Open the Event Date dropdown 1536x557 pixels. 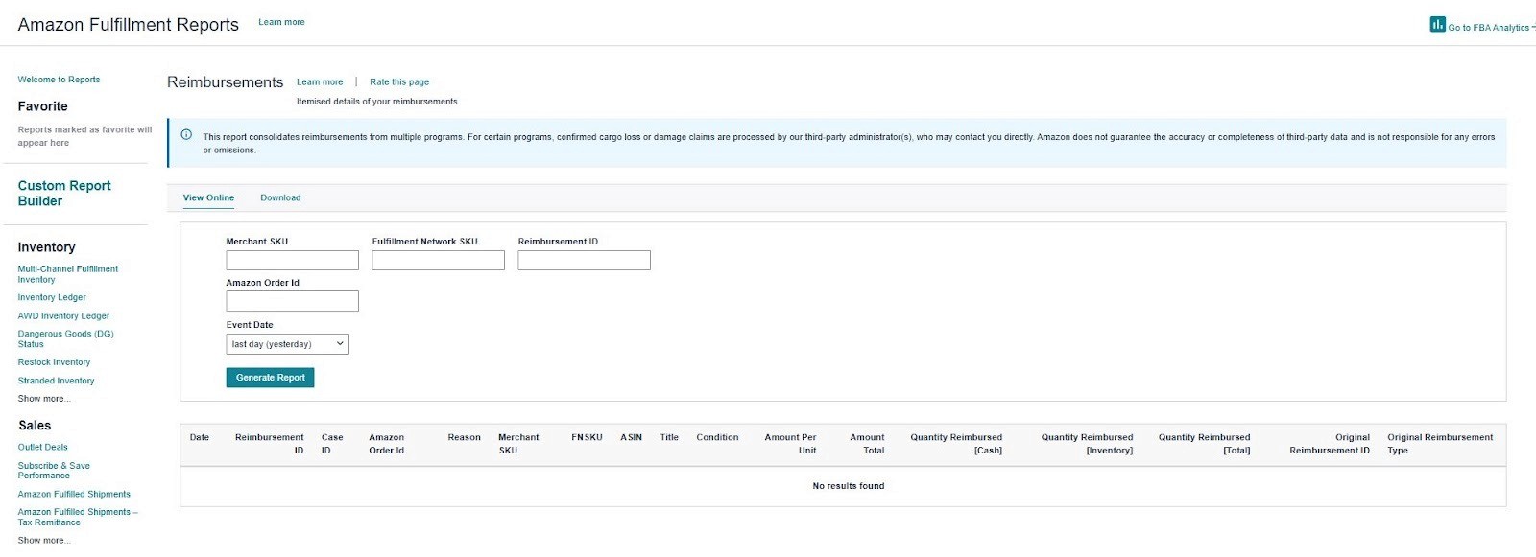tap(288, 344)
